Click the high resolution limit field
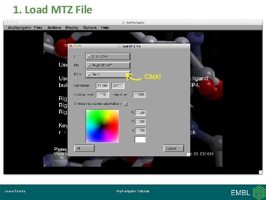Screen dimensions: 266x200 118,86
